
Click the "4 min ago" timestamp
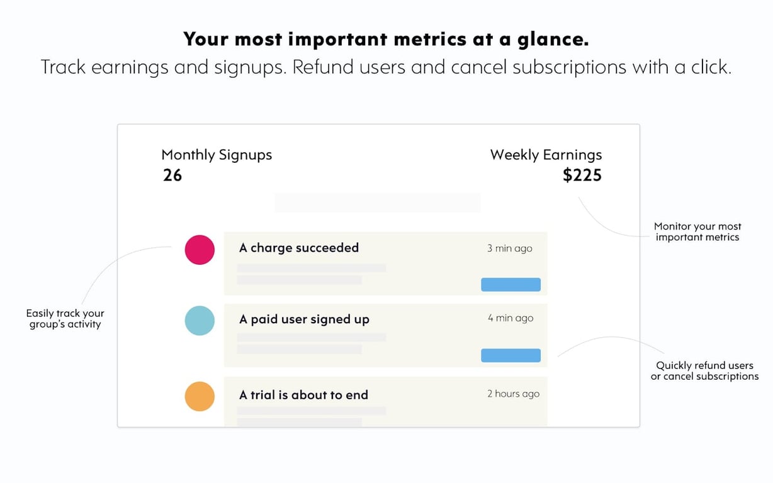click(x=510, y=318)
